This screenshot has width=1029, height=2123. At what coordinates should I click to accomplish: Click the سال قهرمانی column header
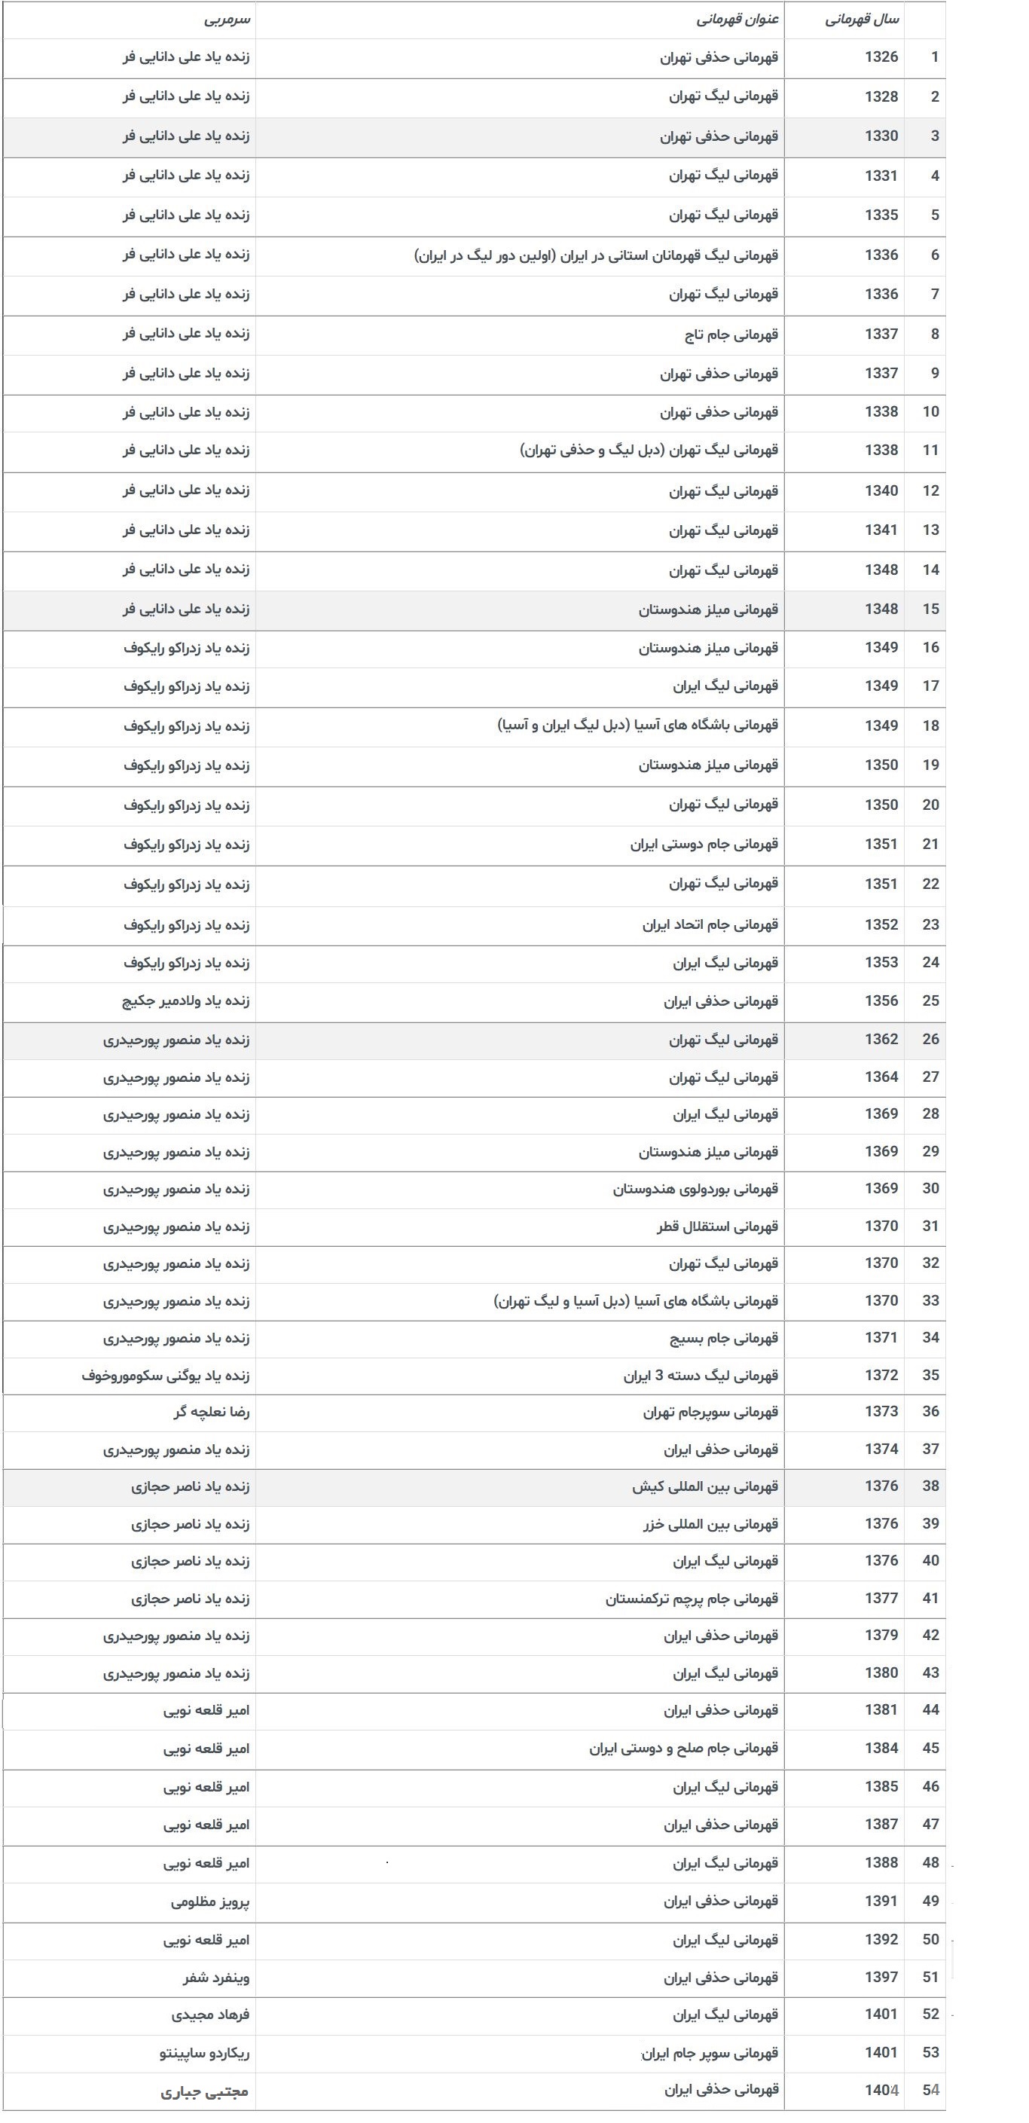(862, 19)
